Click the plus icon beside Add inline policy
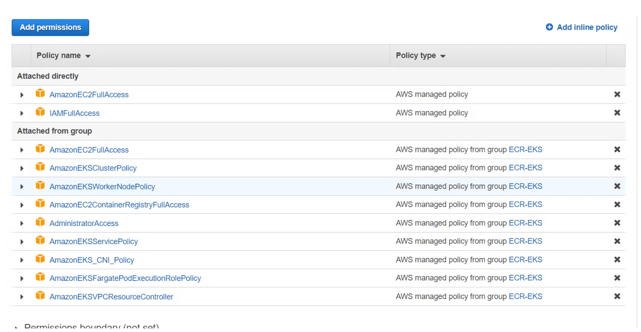641x332 pixels. click(x=549, y=27)
